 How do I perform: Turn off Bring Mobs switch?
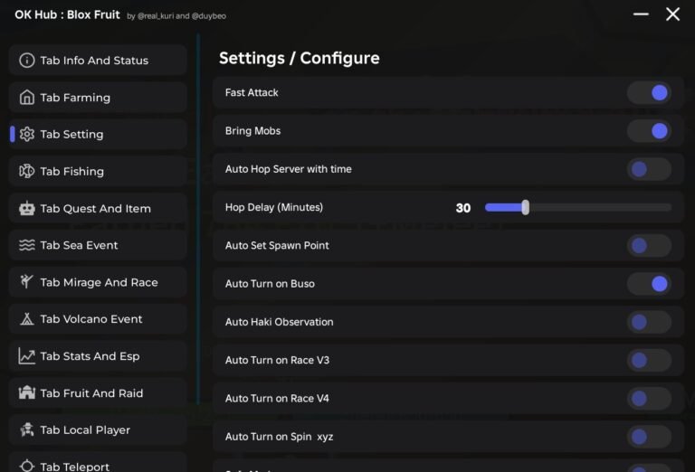[649, 130]
